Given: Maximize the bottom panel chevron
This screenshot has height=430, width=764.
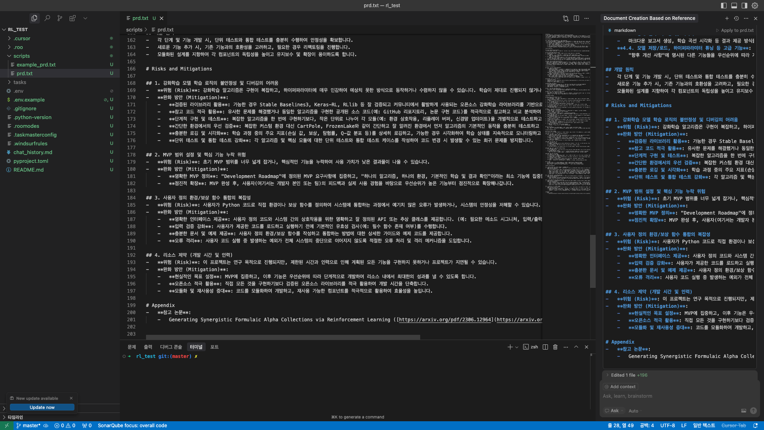Looking at the screenshot, I should tap(576, 347).
